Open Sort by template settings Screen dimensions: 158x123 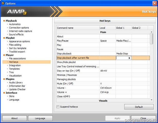tap(18, 48)
